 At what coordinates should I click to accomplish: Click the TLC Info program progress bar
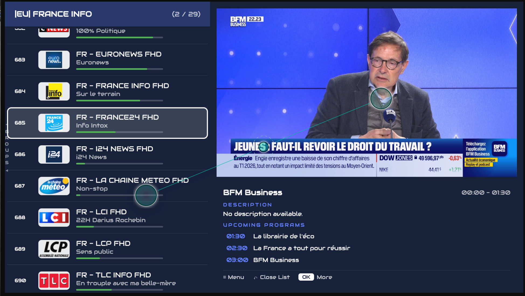[119, 290]
